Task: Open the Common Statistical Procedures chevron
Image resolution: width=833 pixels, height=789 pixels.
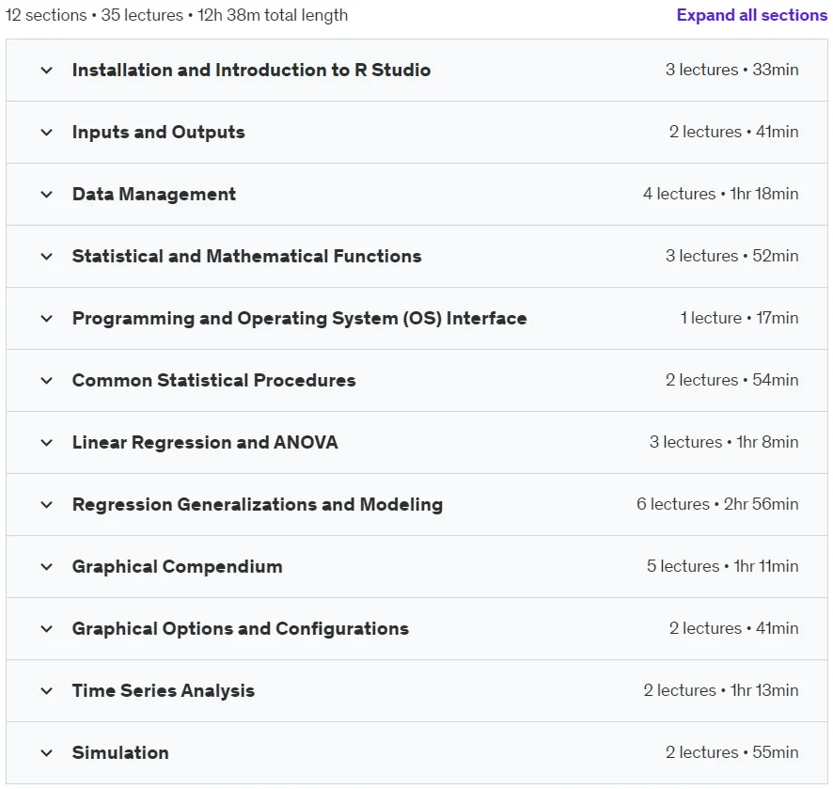Action: pos(47,381)
